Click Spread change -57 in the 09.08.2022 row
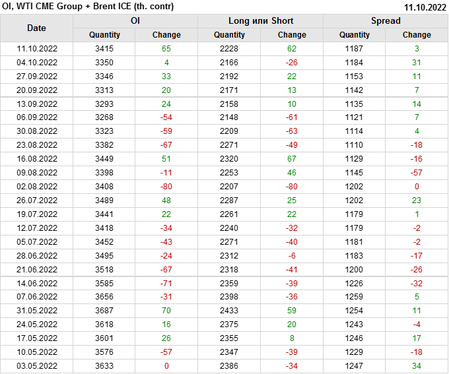449x374 pixels. pyautogui.click(x=417, y=173)
